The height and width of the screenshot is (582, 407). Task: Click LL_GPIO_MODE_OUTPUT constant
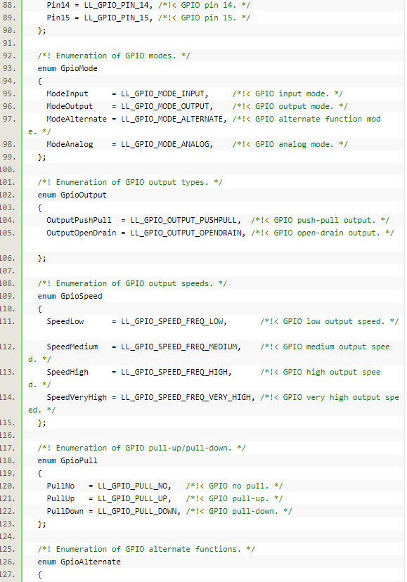tap(167, 106)
